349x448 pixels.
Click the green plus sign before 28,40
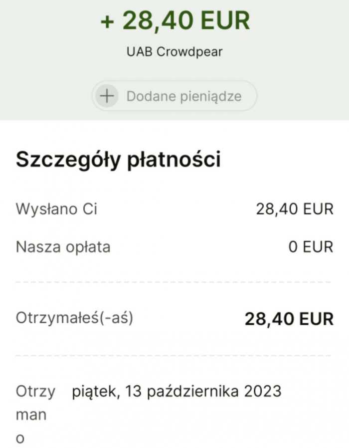[x=108, y=21]
